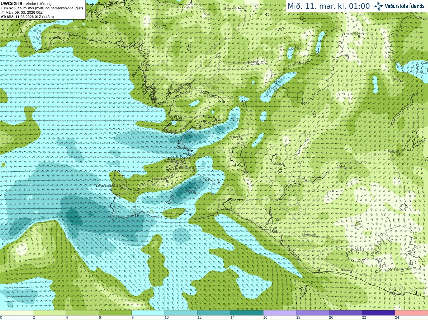Click the Kjalarnes station label

click(x=182, y=147)
